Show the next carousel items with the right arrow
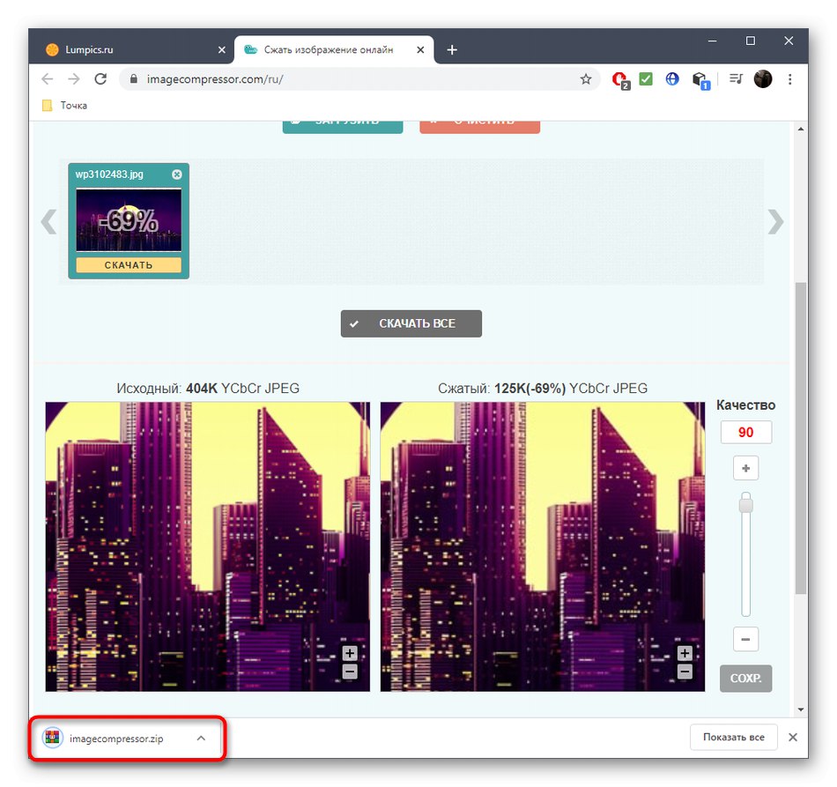837x787 pixels. (775, 221)
